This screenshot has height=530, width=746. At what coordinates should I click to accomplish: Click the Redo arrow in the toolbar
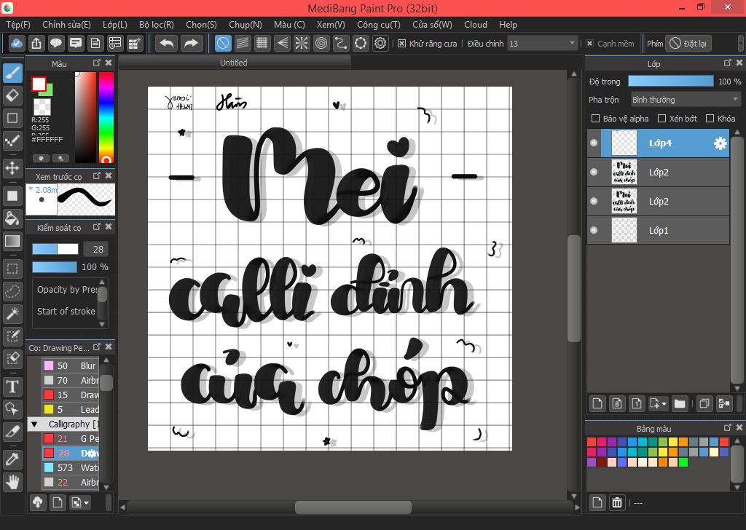(x=191, y=43)
